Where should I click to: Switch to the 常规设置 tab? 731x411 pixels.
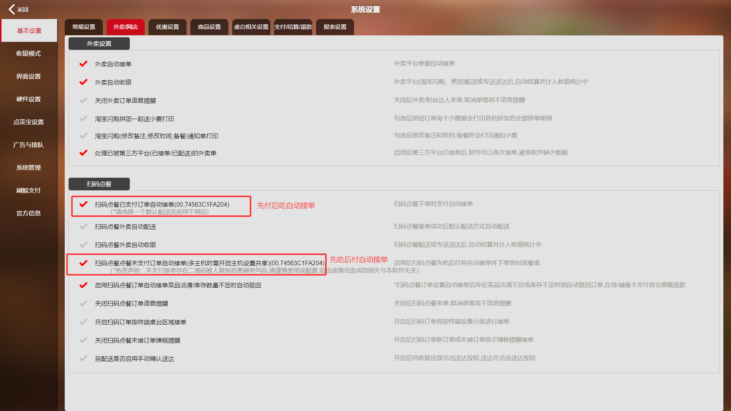click(84, 27)
